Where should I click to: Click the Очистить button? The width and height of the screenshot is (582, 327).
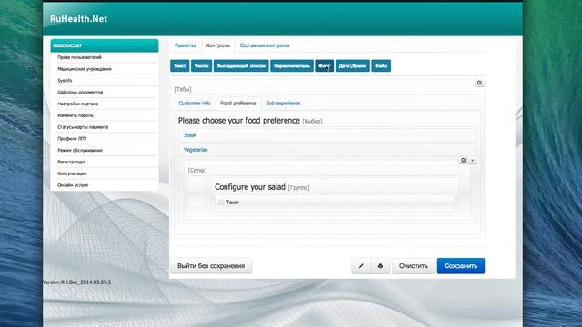413,266
